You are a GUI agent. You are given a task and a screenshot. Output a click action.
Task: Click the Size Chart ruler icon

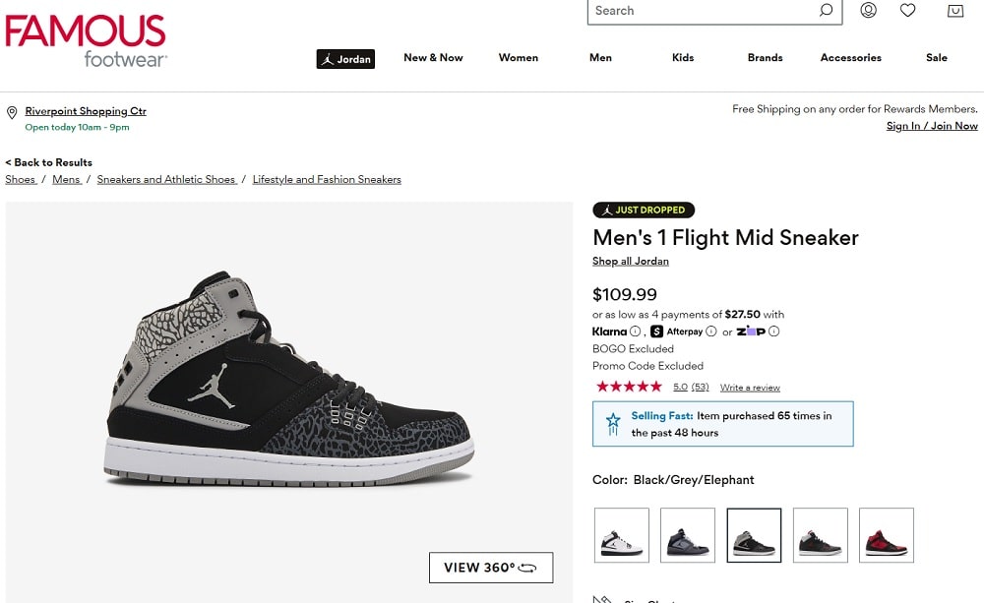click(x=600, y=598)
